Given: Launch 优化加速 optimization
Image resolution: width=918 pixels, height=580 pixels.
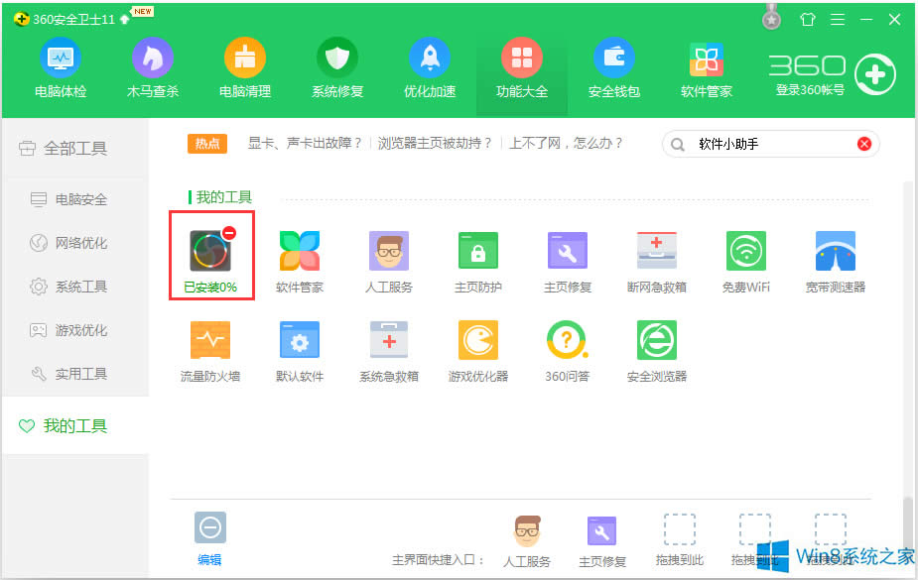Looking at the screenshot, I should pyautogui.click(x=429, y=67).
